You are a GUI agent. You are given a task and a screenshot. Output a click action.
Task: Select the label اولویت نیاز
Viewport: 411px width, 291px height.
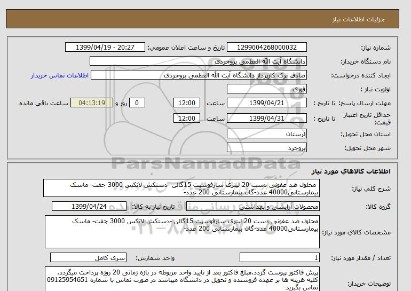tap(376, 89)
